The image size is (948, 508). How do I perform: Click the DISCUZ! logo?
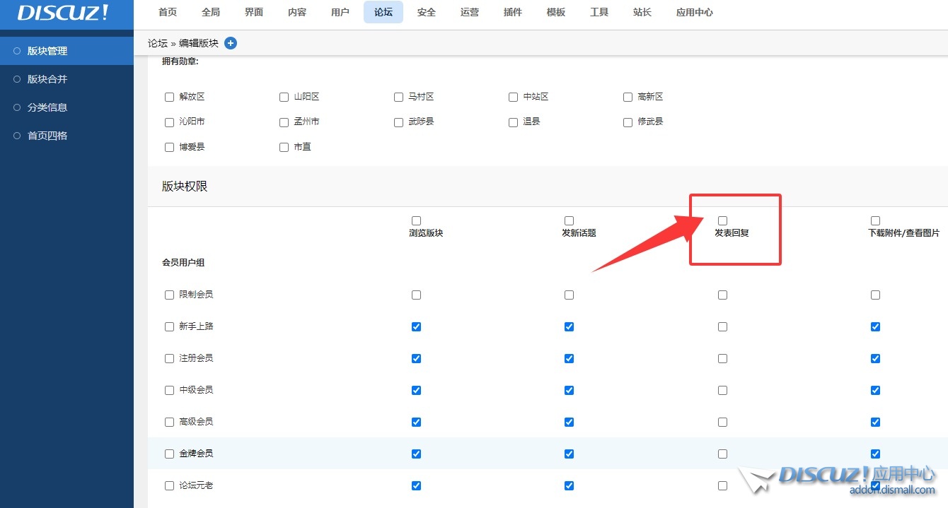coord(63,13)
